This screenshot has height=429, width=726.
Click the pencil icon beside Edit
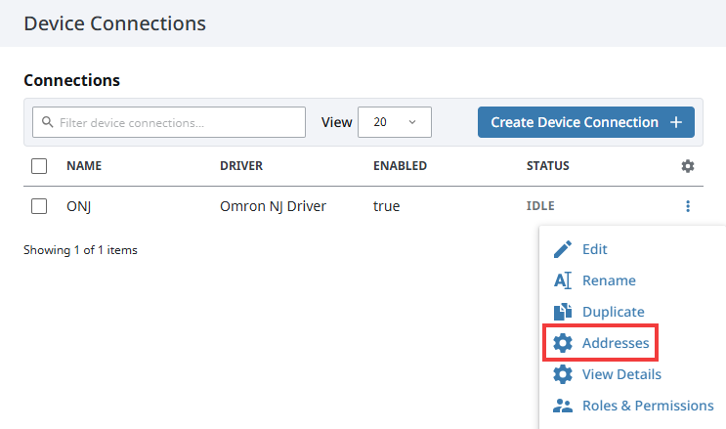pos(562,249)
